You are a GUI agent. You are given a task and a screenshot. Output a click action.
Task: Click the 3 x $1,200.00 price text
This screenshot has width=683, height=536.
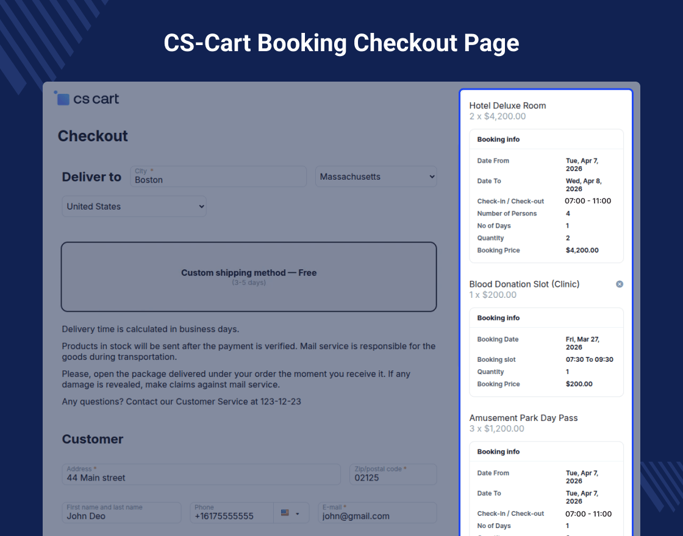(496, 429)
